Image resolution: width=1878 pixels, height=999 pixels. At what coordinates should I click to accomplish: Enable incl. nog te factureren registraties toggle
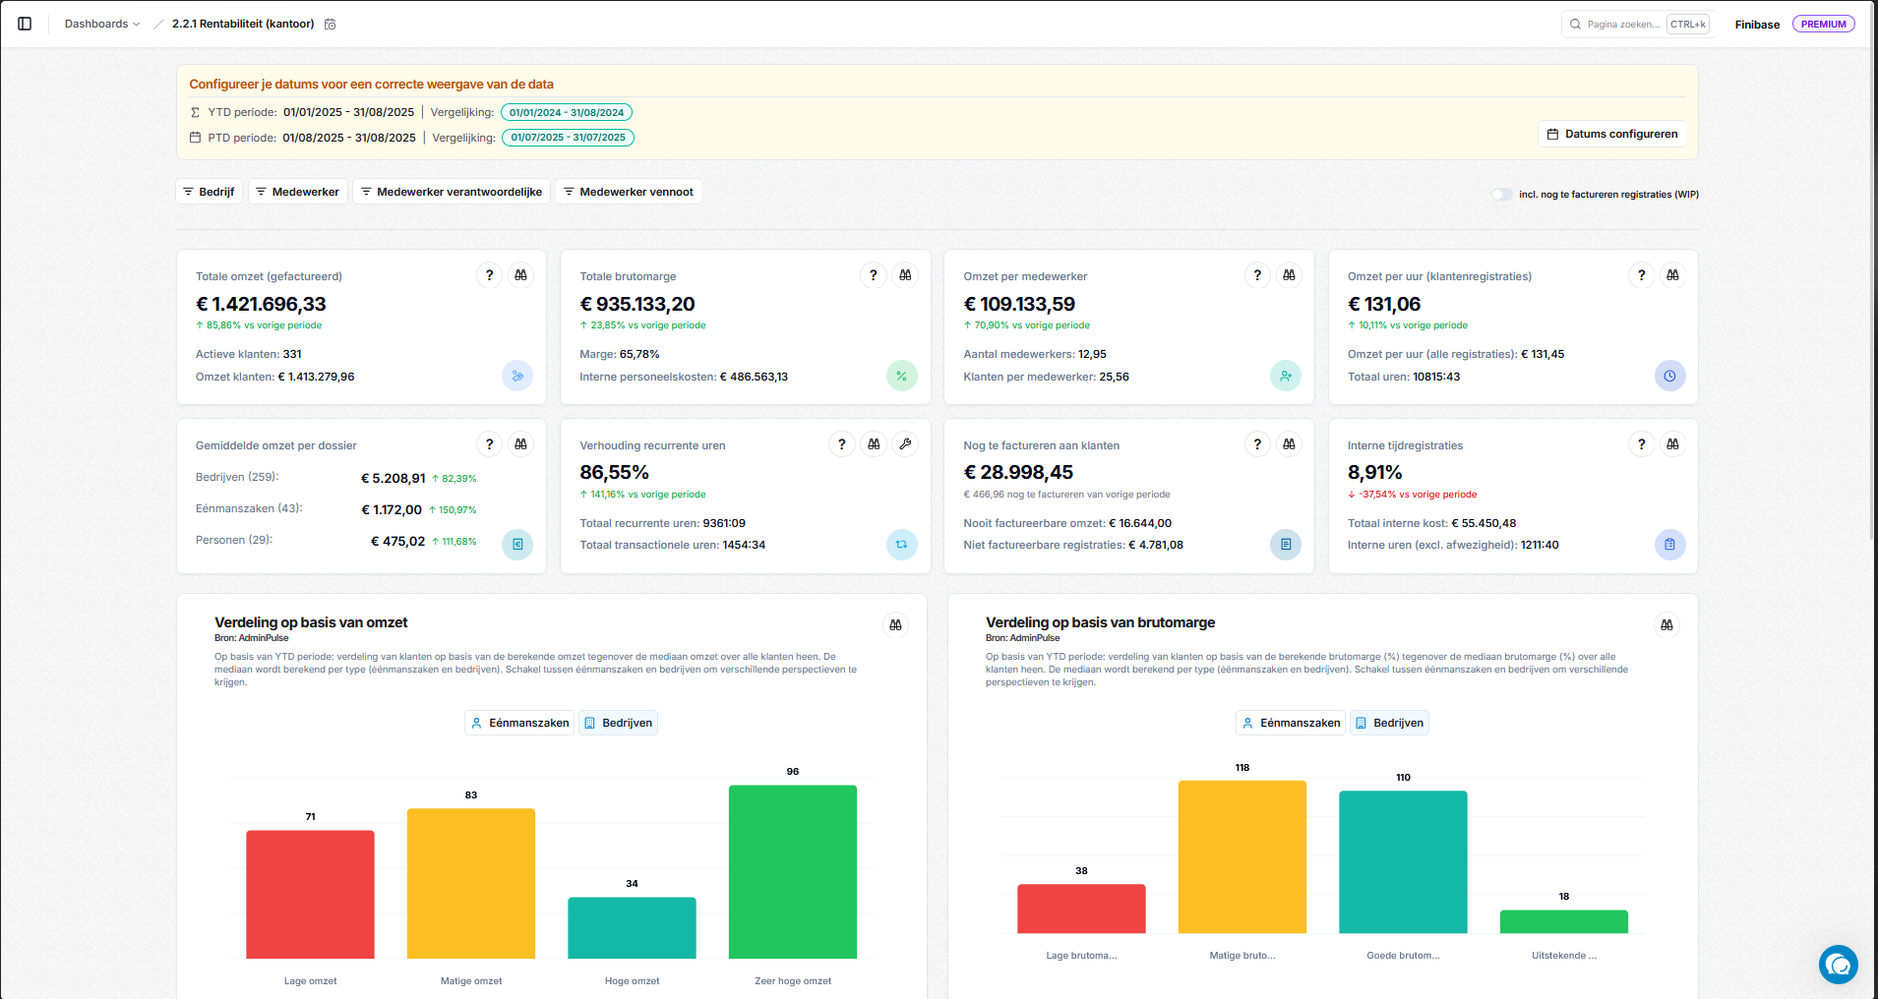(1501, 195)
